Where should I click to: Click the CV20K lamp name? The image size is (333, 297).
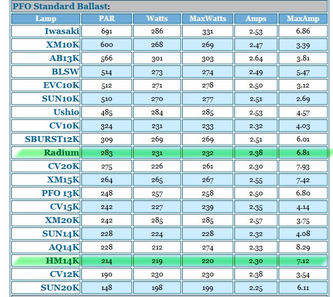[x=64, y=166]
